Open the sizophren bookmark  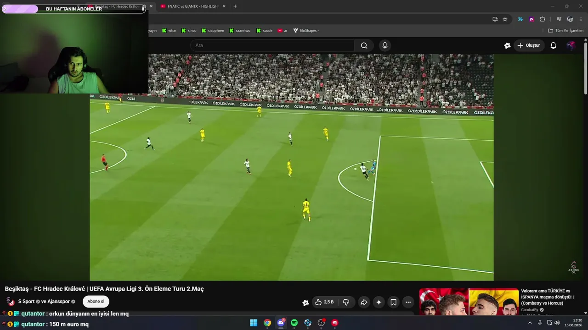pyautogui.click(x=212, y=31)
